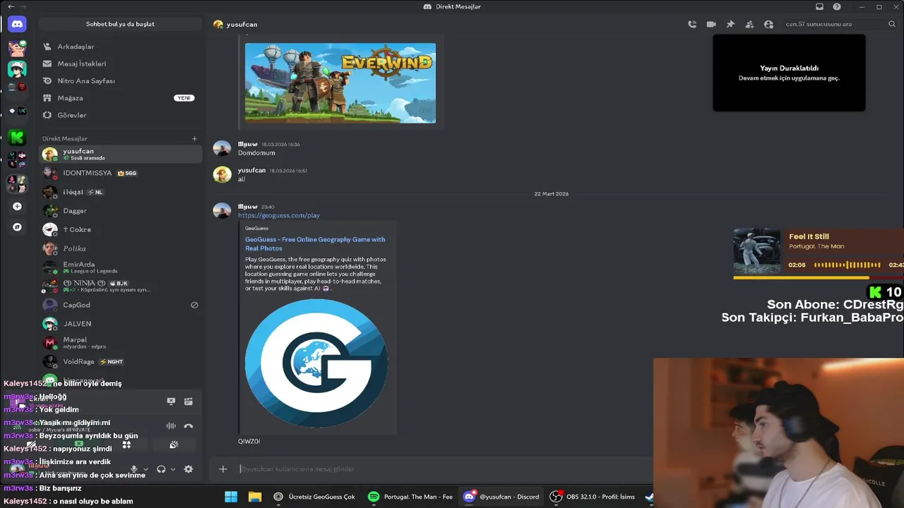Open the Discord home direct messages icon
The height and width of the screenshot is (508, 904).
[x=17, y=24]
